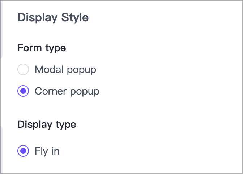The width and height of the screenshot is (243, 174).
Task: Click the "Fly in" label text
Action: [x=47, y=151]
